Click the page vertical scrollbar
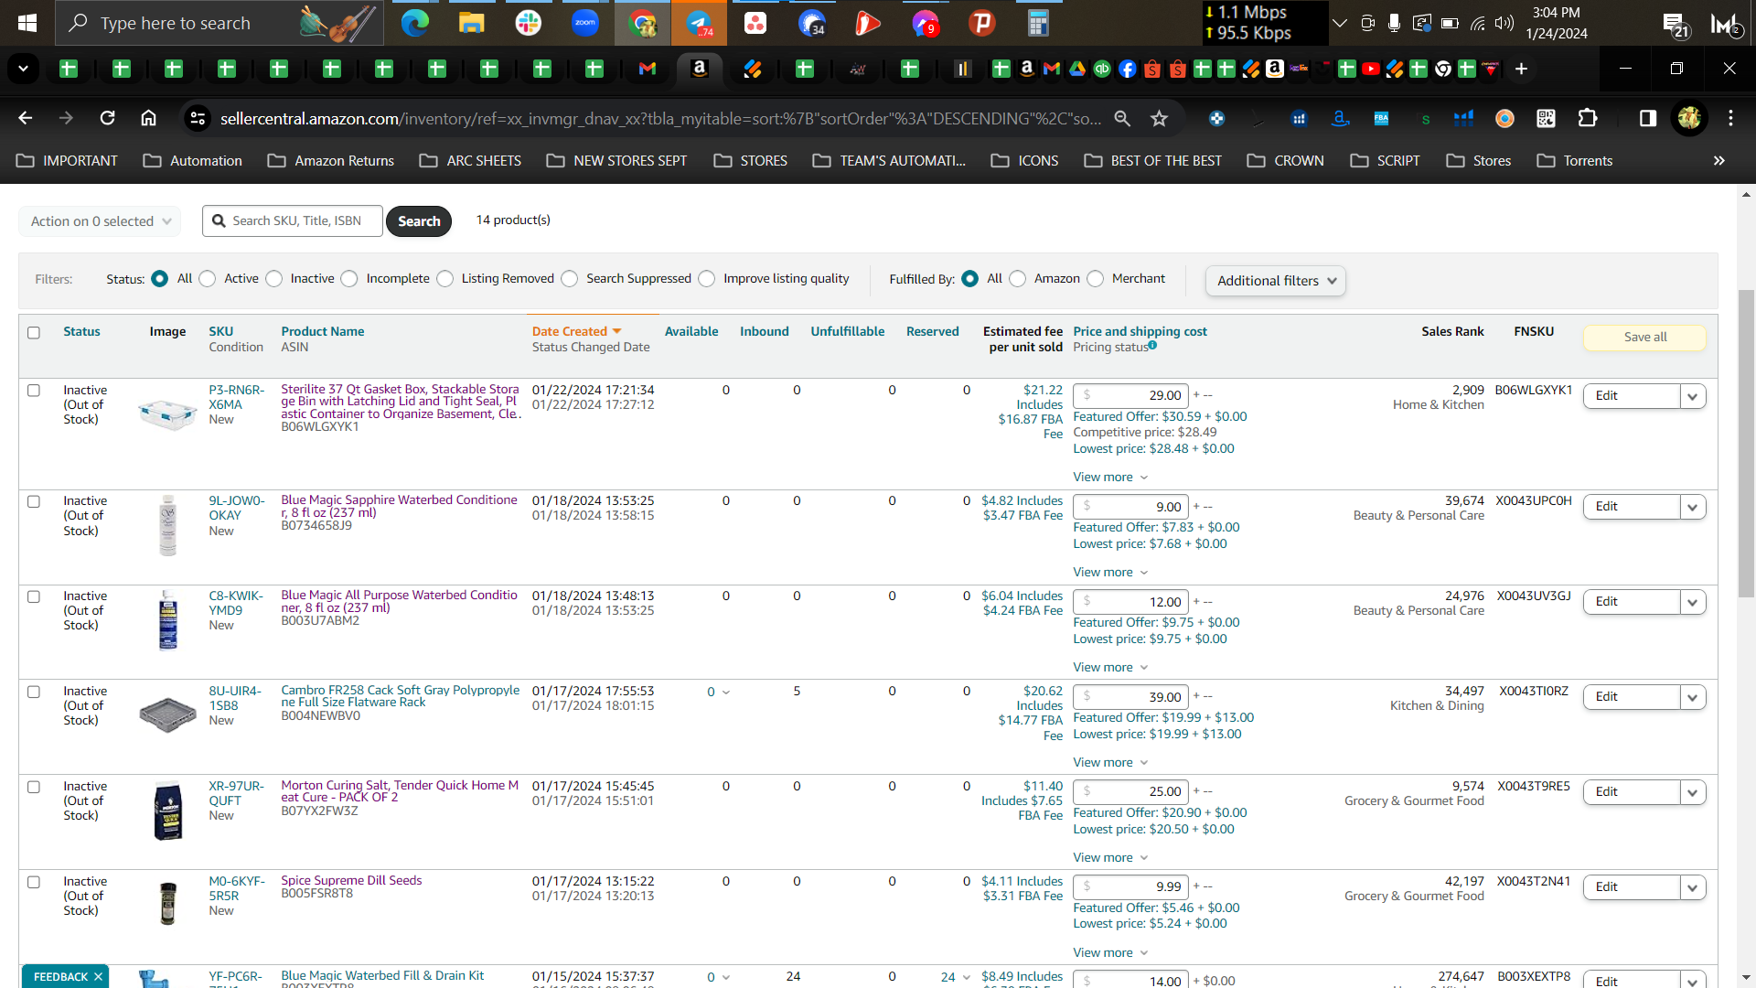The height and width of the screenshot is (988, 1756). click(1746, 443)
